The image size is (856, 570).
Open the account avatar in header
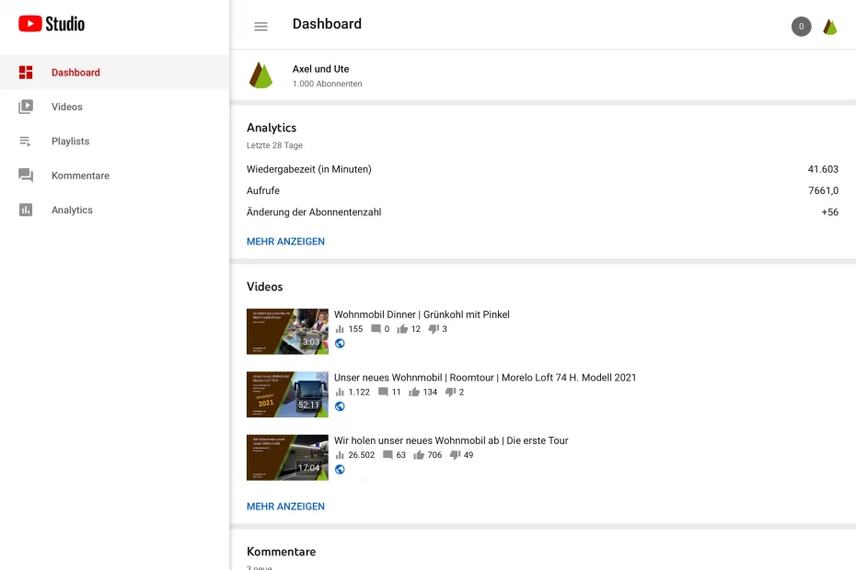tap(830, 27)
